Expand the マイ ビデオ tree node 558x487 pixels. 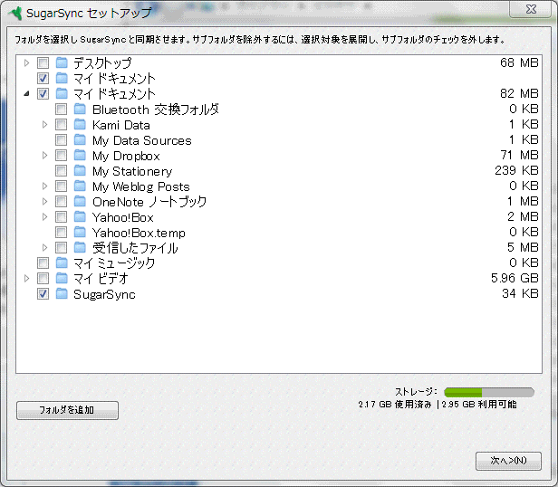pyautogui.click(x=26, y=278)
